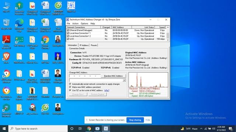Select the Information tab
This screenshot has height=132, width=236.
tap(72, 45)
